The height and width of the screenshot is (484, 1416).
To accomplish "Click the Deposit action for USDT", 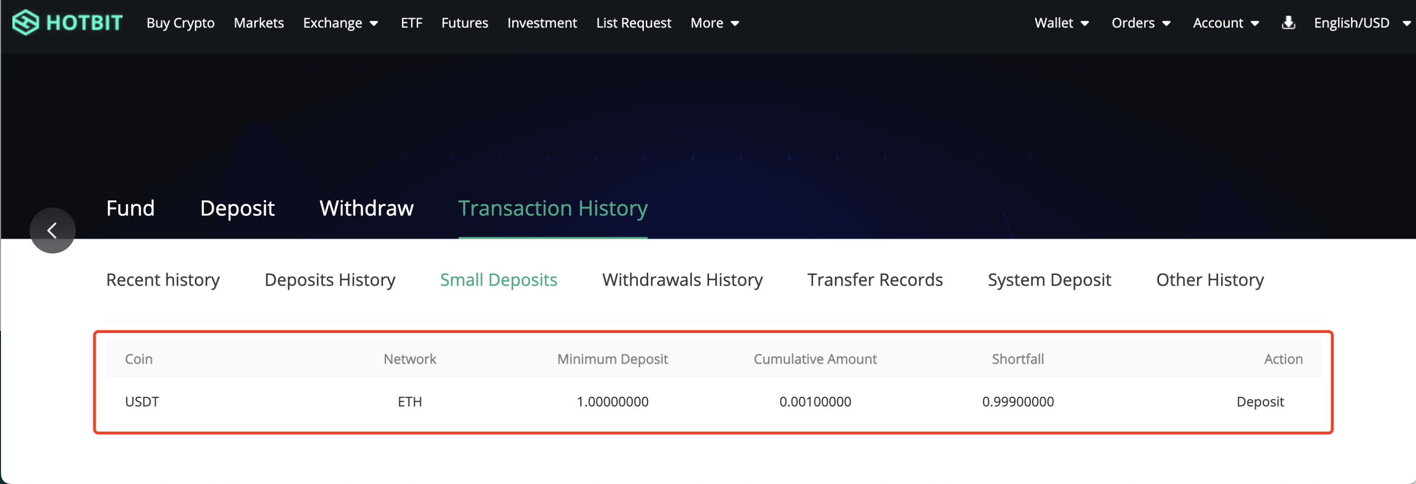I will (x=1259, y=402).
